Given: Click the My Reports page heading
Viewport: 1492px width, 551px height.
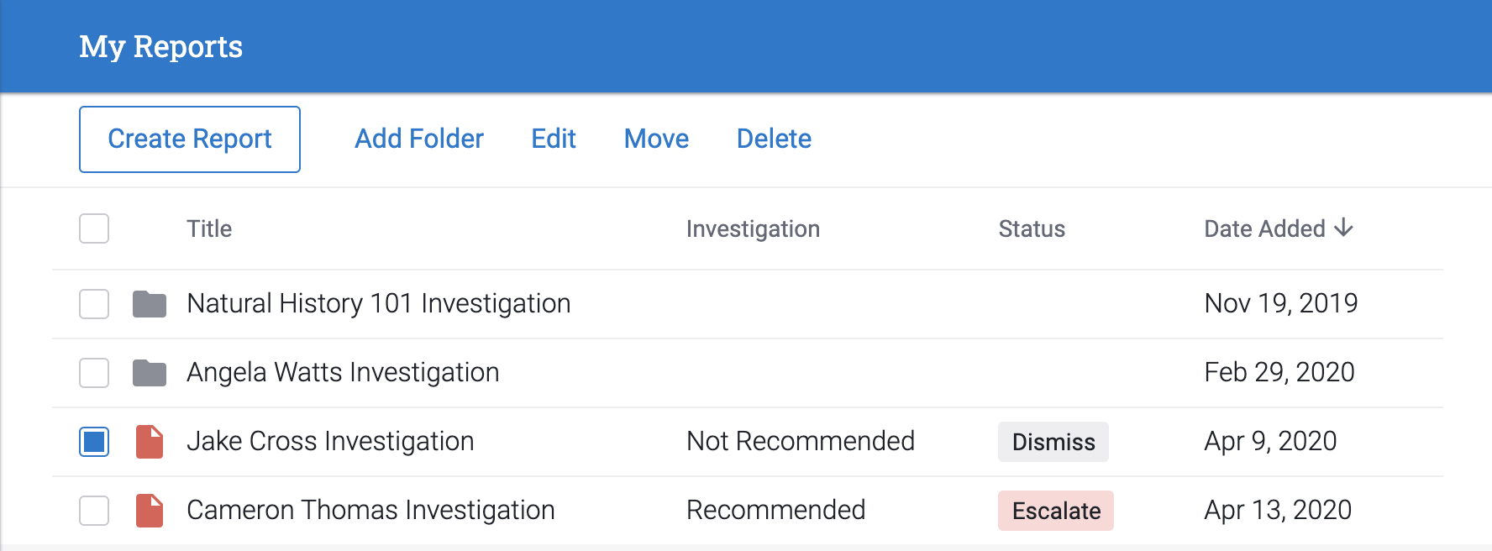Looking at the screenshot, I should 161,47.
